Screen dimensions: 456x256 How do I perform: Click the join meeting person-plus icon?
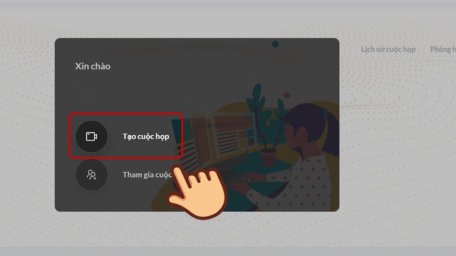point(91,175)
